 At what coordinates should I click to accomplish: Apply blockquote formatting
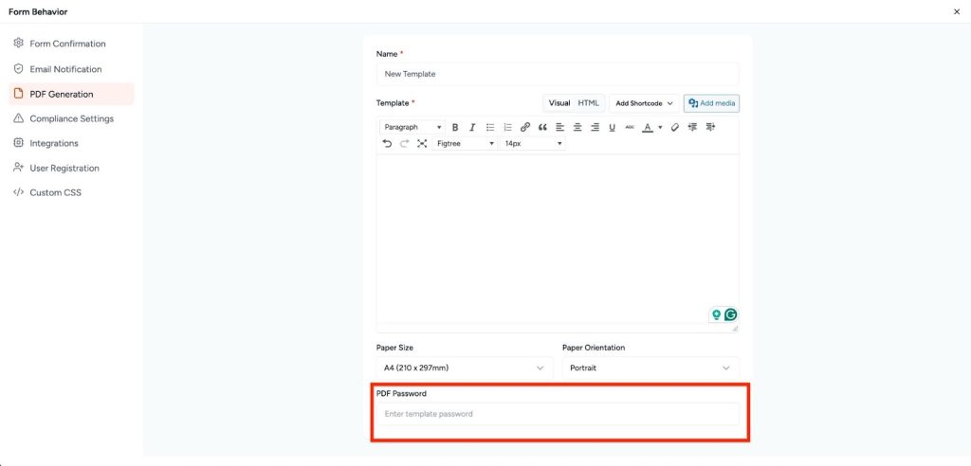point(542,128)
